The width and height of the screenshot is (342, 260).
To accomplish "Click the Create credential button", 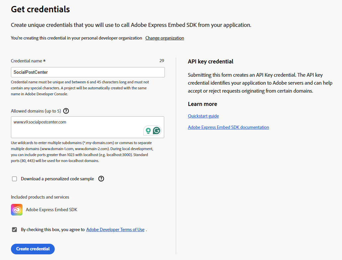I will click(33, 249).
